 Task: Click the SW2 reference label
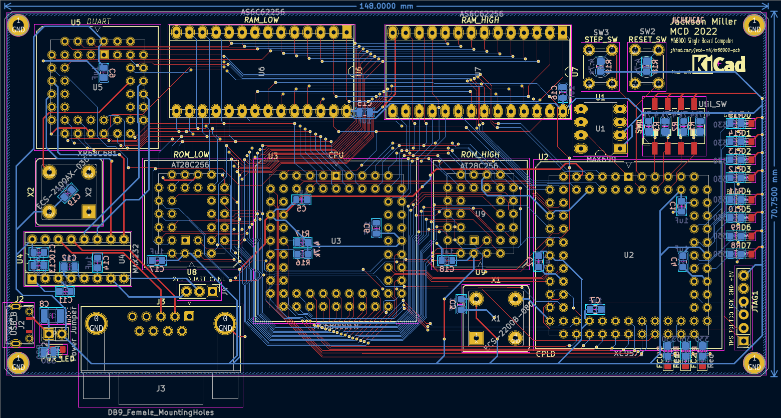(647, 32)
